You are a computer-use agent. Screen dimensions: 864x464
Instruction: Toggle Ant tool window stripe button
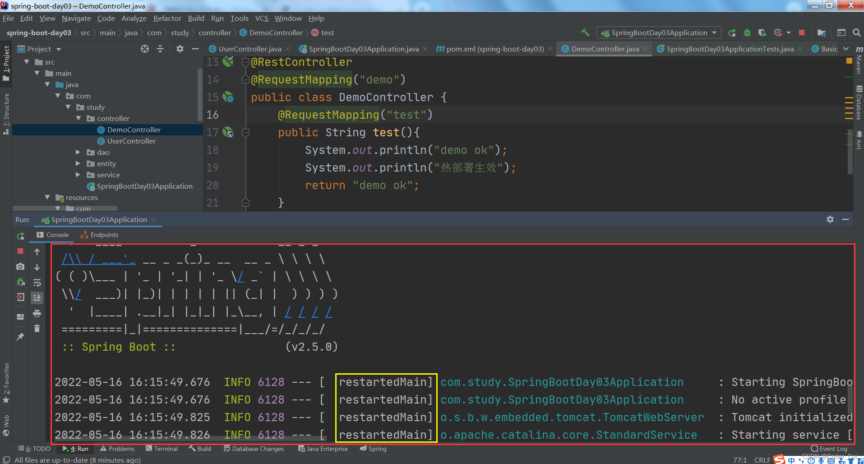[859, 140]
